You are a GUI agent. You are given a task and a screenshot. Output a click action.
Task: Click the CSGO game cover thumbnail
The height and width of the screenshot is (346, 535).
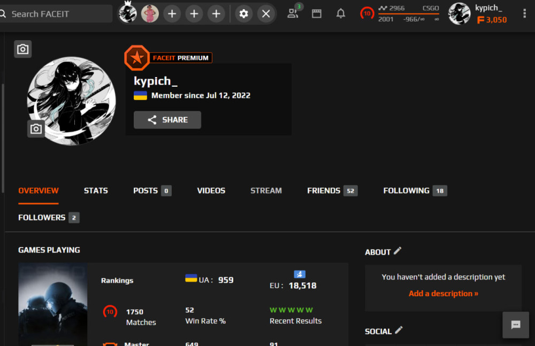53,304
